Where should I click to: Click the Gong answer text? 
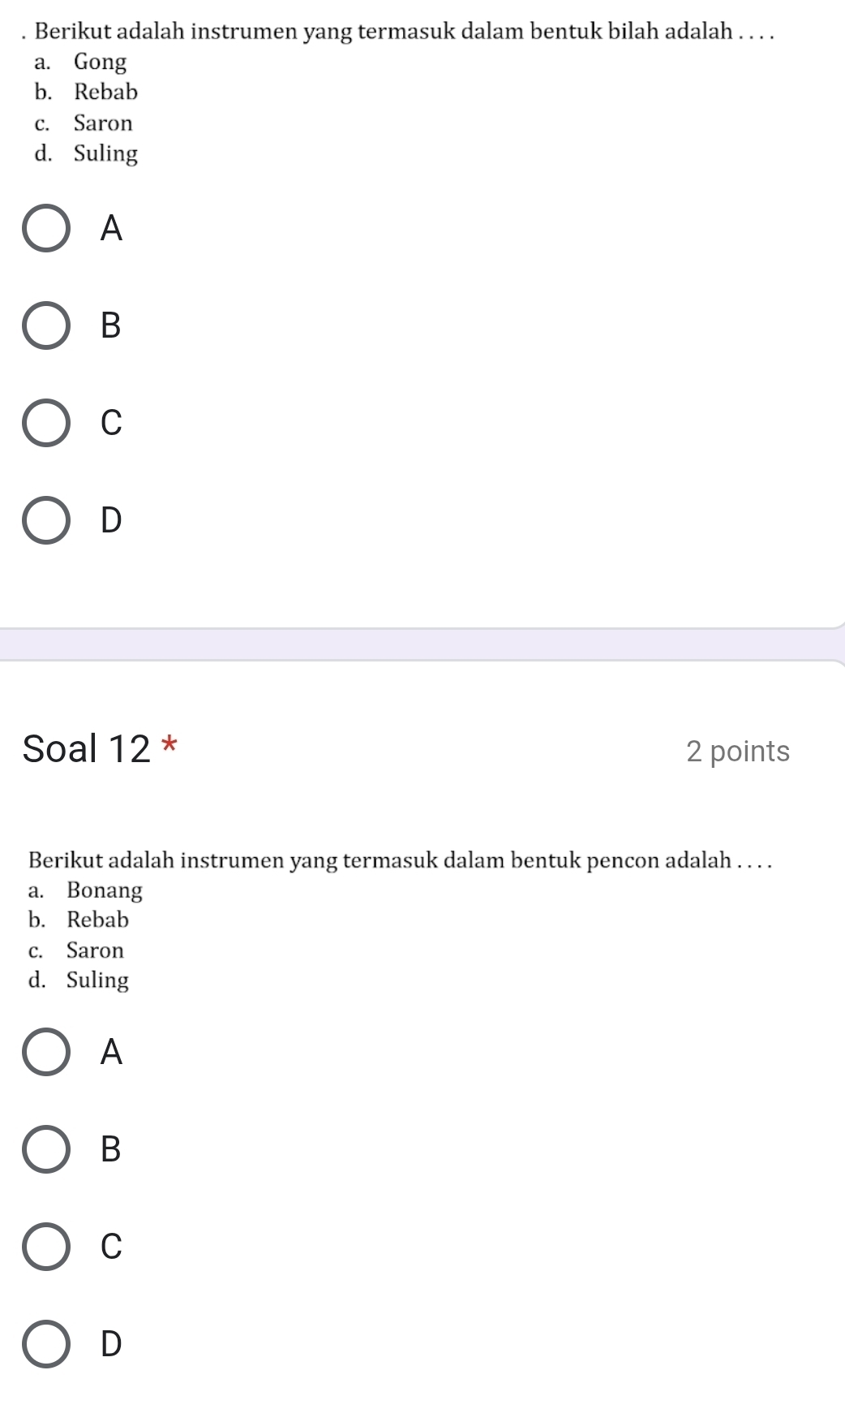coord(101,62)
